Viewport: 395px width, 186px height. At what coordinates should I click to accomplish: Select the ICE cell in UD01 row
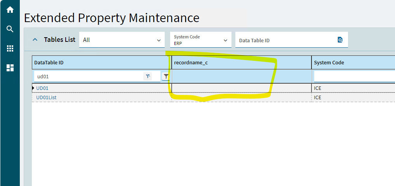point(353,88)
